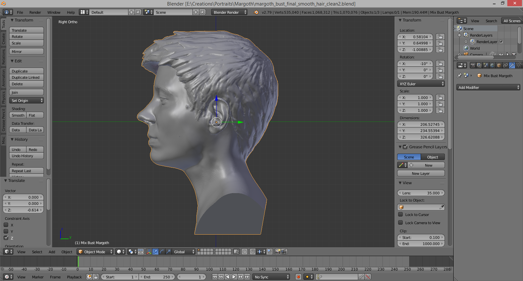Open the Render properties camera tab
This screenshot has height=281, width=523.
tap(473, 65)
